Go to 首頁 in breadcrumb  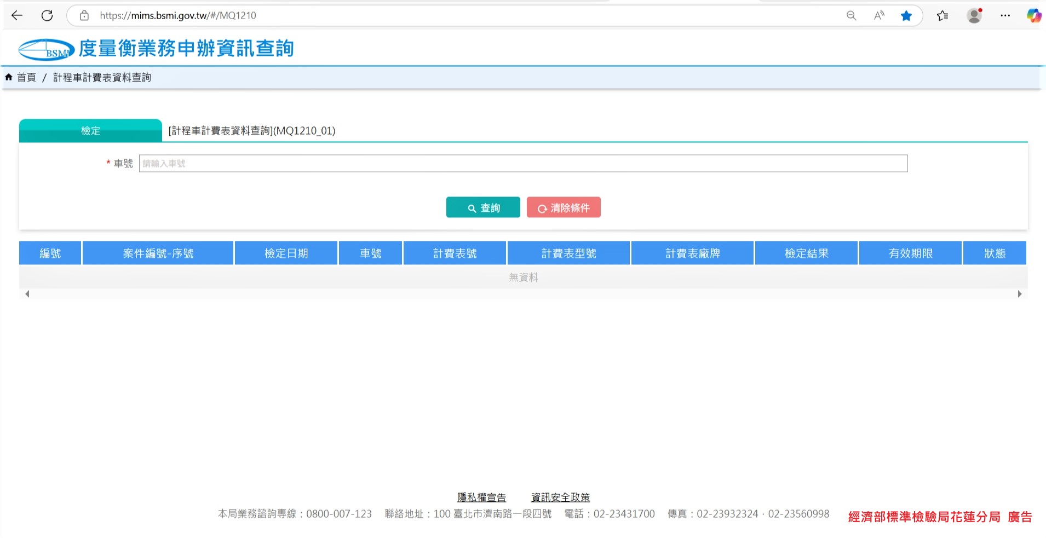[x=26, y=77]
